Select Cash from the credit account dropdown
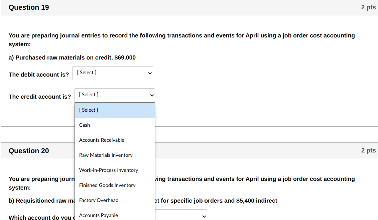 84,125
